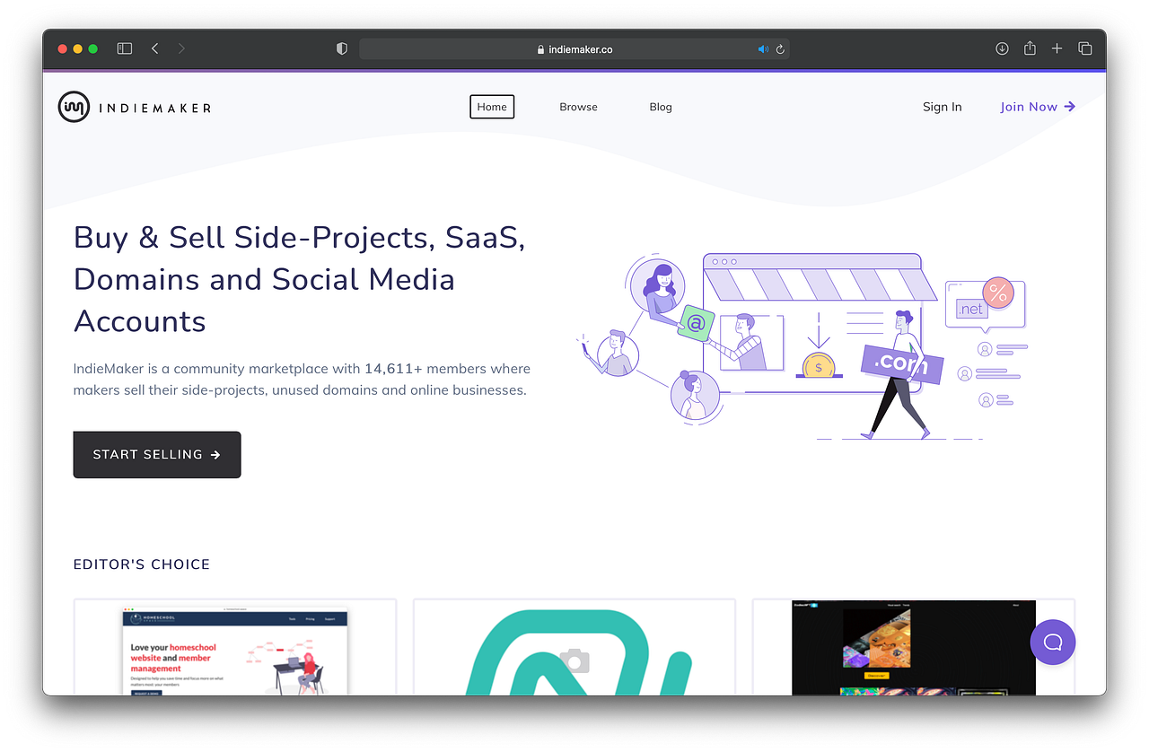Click the padlock next to indiemaker.co
Screen dimensions: 1149x752
[x=539, y=49]
